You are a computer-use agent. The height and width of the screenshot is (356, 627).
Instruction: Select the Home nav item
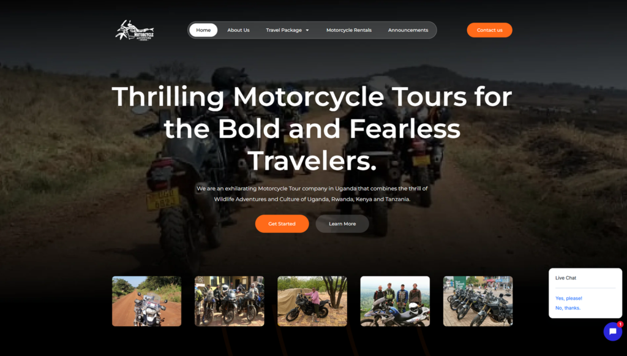pos(203,30)
